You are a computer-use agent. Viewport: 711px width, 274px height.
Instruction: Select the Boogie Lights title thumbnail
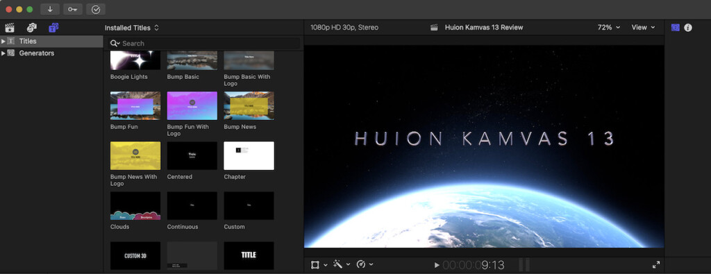click(135, 60)
